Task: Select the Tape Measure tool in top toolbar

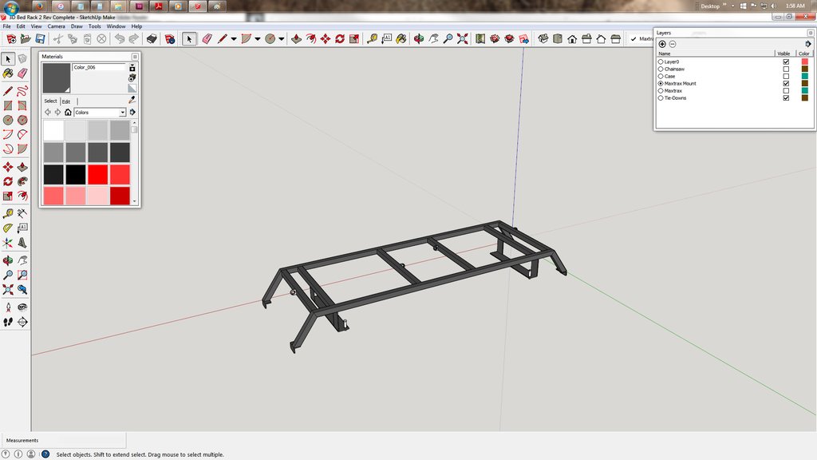Action: pos(372,38)
